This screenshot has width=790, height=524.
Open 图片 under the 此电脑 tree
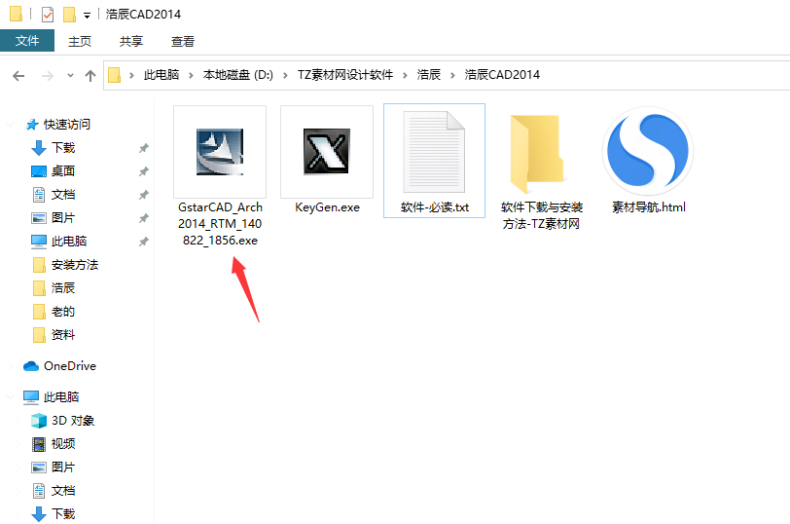click(63, 467)
